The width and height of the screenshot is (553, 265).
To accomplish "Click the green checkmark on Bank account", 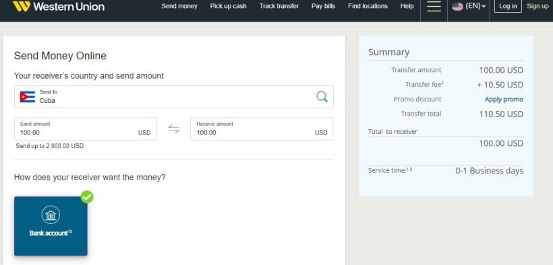I will tap(87, 197).
